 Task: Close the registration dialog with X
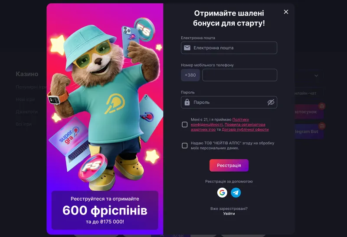[286, 12]
